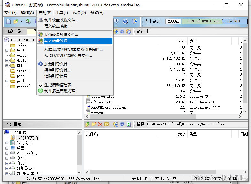Viewport: 251px width, 184px height.
Task: Expand the 新加卷(F:) drive node
Action: (x=7, y=168)
